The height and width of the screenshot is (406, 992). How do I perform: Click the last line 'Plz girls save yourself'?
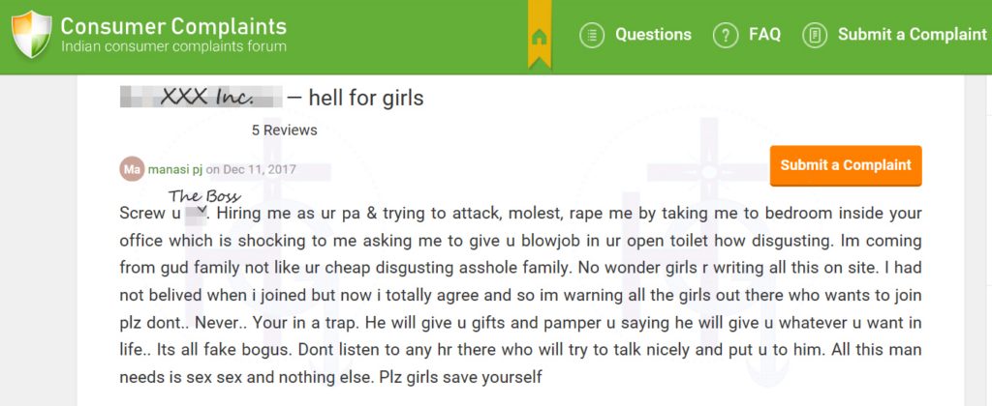tap(460, 378)
